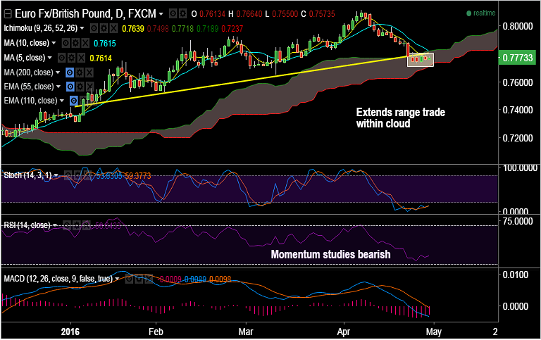Remove the Ichimoku indicator with its X
Screen dimensions: 541x340
click(x=113, y=28)
